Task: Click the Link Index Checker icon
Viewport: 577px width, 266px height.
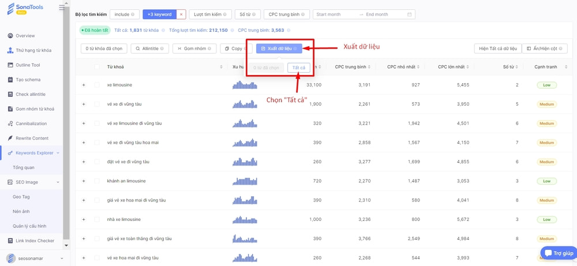Action: 10,241
